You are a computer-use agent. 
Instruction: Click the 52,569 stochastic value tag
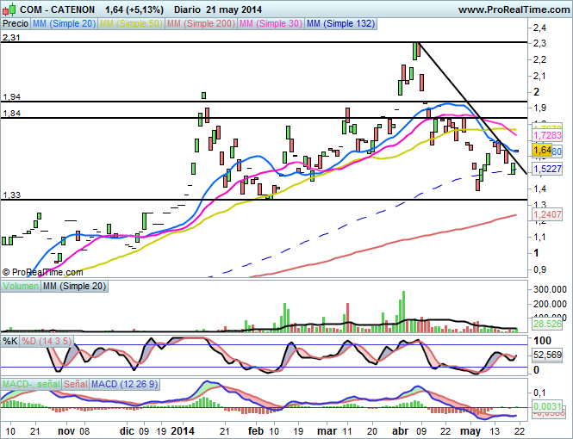(548, 354)
